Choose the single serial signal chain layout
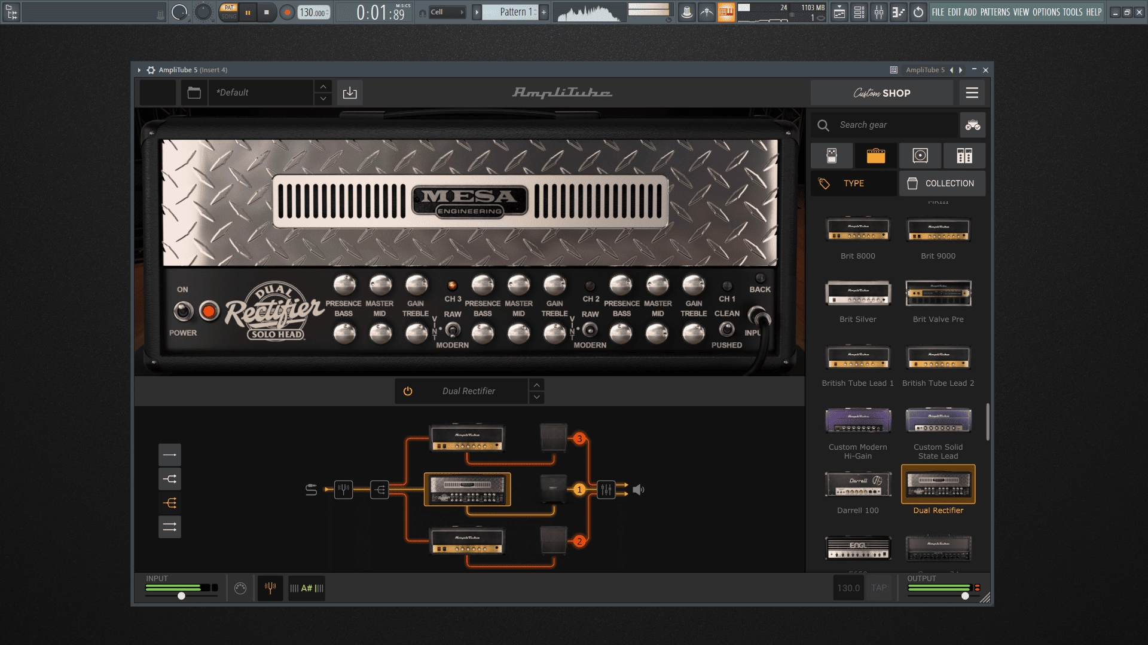This screenshot has height=645, width=1148. 170,455
